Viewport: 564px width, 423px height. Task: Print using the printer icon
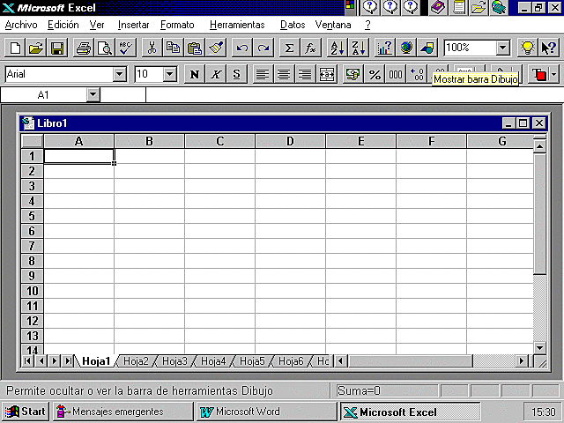click(84, 48)
